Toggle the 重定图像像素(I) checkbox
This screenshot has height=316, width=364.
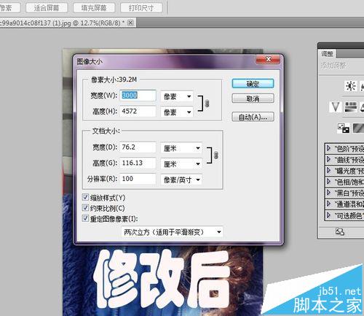(x=85, y=218)
